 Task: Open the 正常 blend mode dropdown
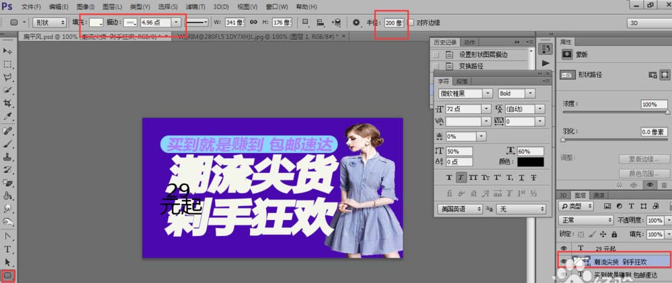586,220
